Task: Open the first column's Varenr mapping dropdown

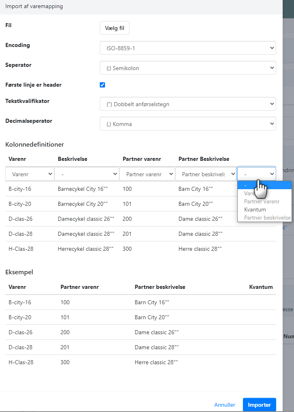Action: click(x=30, y=174)
